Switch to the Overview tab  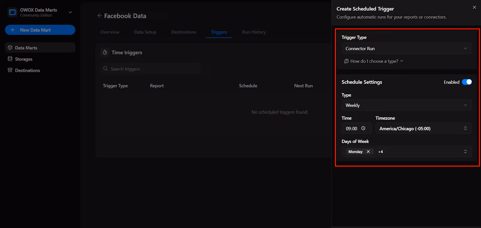click(110, 32)
